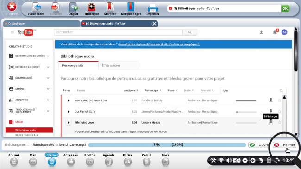Click the Historique compass icon

(92, 7)
